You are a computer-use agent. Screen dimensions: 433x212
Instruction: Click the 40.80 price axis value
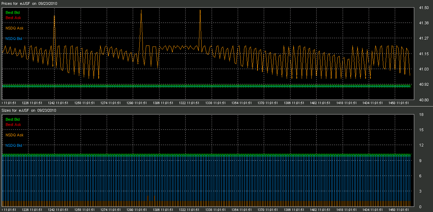tap(424, 100)
